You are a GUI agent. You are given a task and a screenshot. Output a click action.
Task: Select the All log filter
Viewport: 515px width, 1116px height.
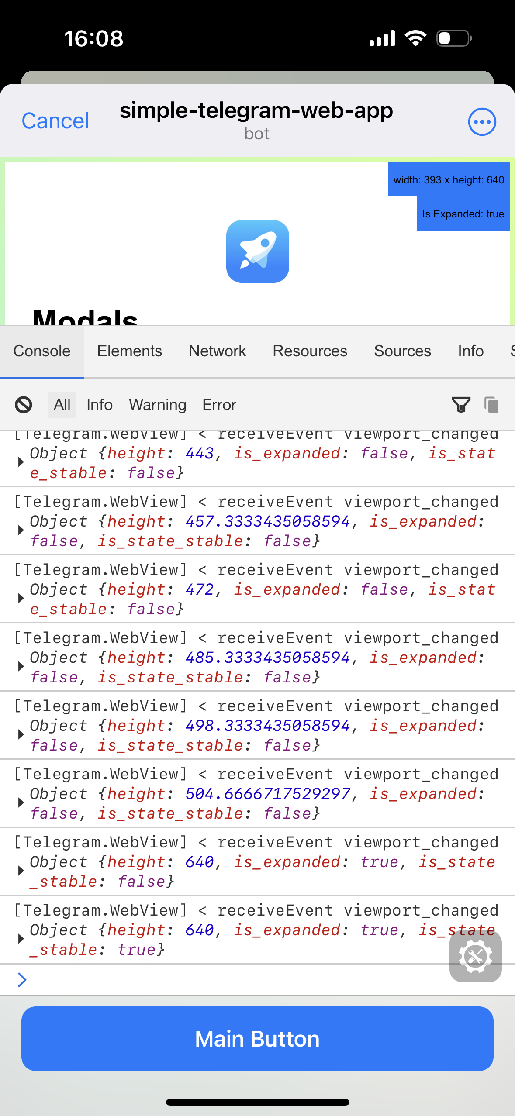pyautogui.click(x=62, y=405)
